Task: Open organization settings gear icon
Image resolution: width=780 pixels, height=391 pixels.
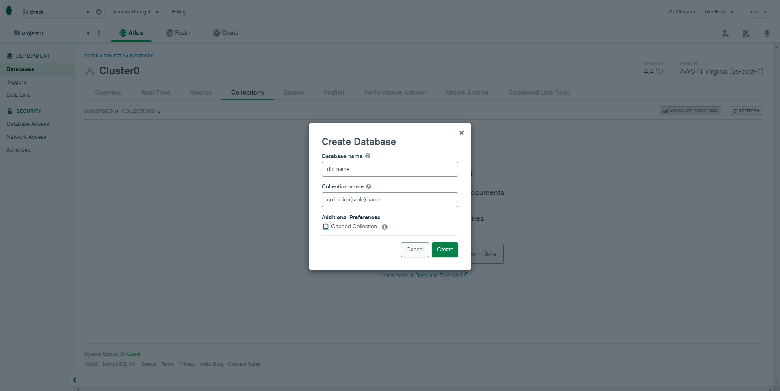Action: coord(99,12)
